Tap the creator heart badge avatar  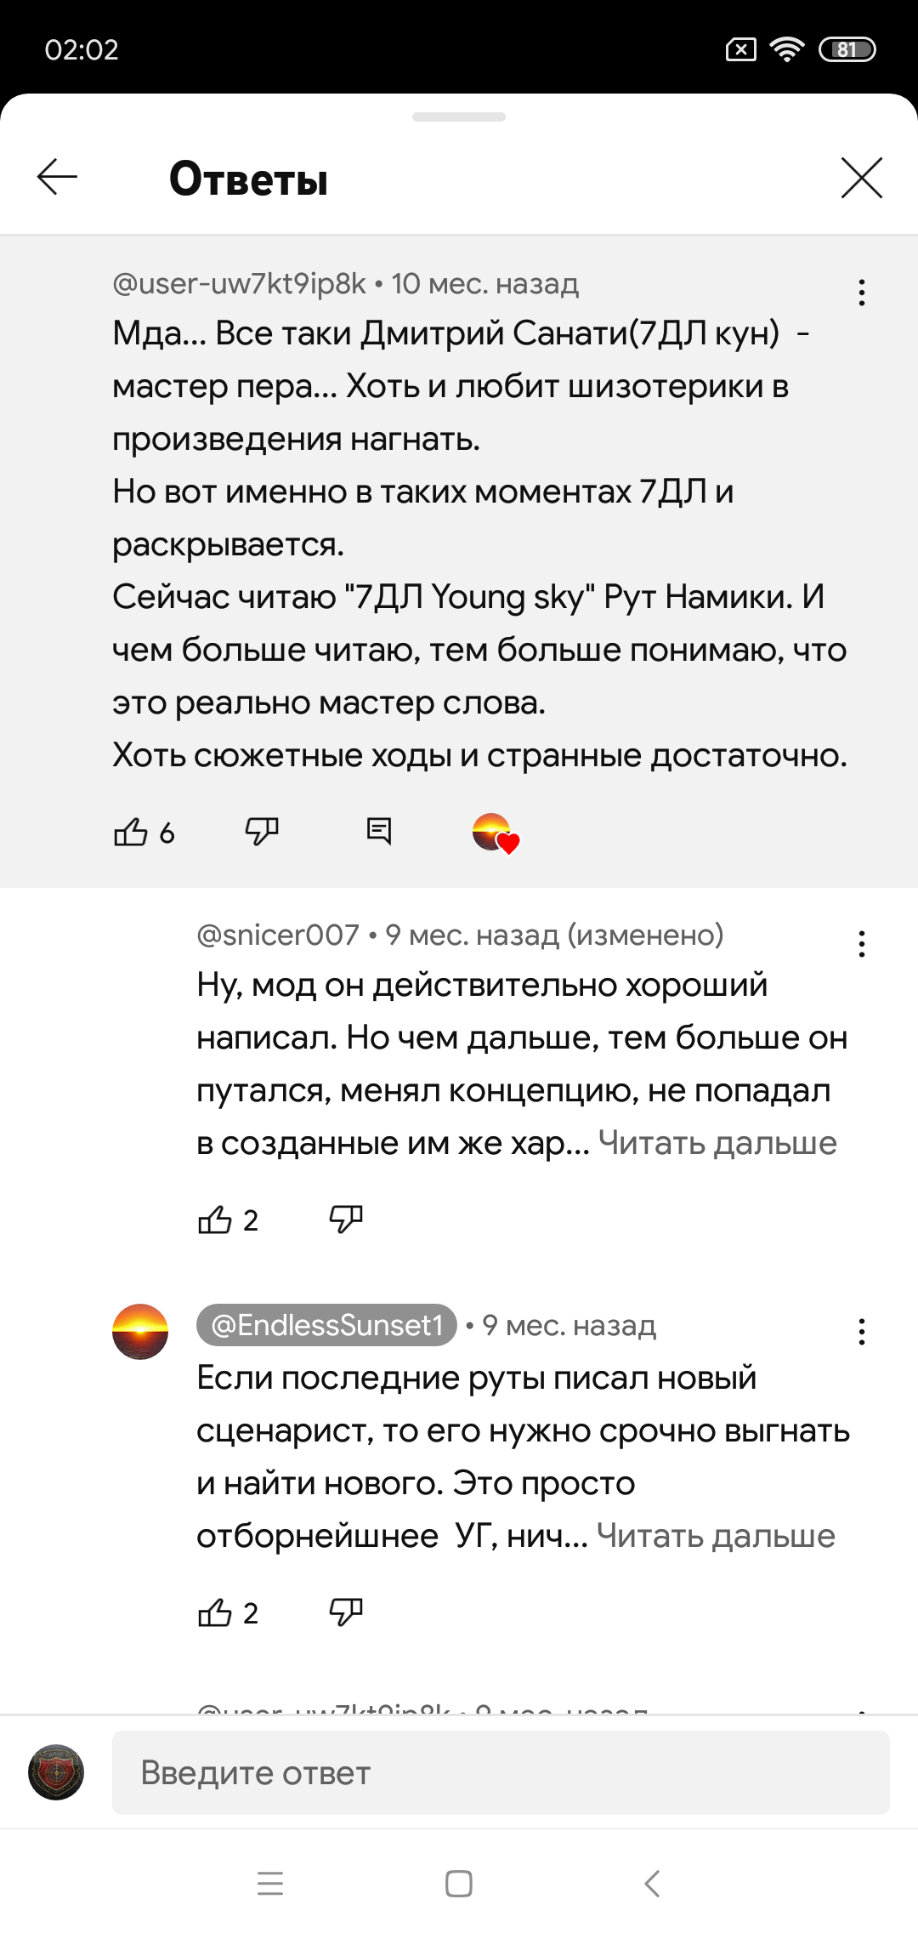coord(494,833)
